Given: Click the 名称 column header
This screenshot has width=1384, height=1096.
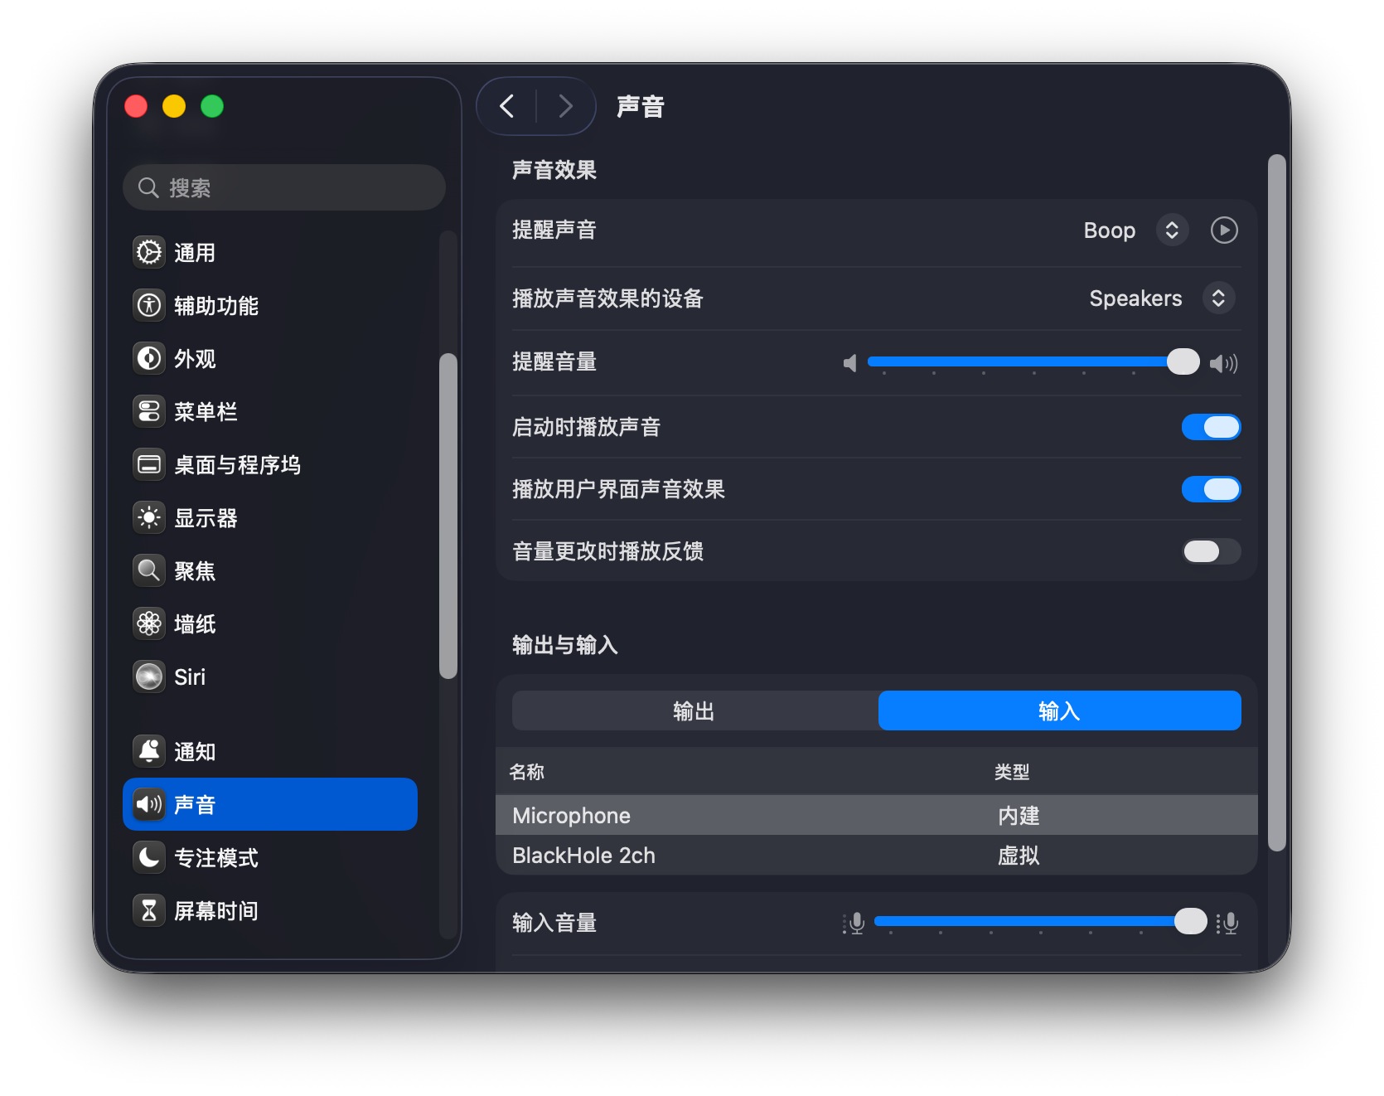Looking at the screenshot, I should coord(527,772).
